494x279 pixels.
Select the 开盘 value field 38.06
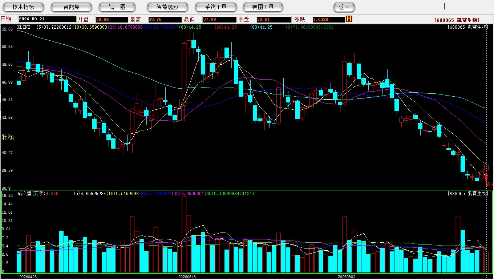coord(112,19)
